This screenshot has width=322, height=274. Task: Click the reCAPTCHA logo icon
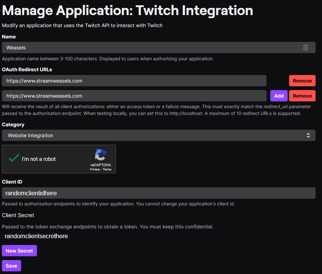(x=101, y=155)
